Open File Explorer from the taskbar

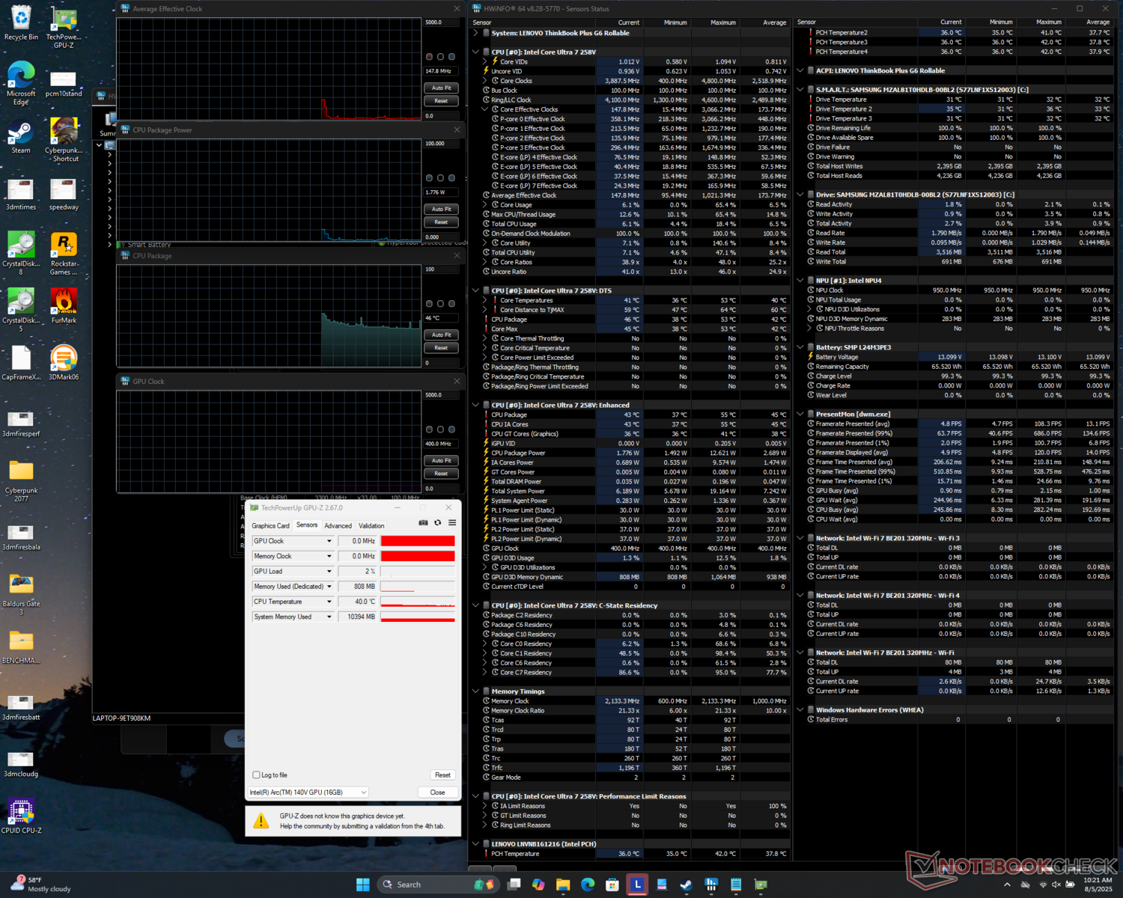coord(563,885)
